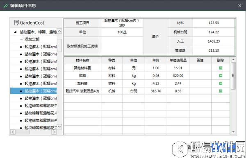Delete the 载货汽车 machine row
Viewport: 246px width, 158px height.
click(x=221, y=91)
